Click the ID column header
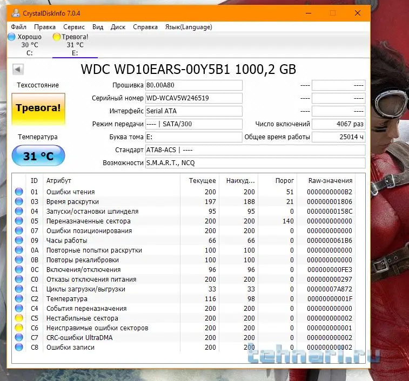 coord(34,181)
